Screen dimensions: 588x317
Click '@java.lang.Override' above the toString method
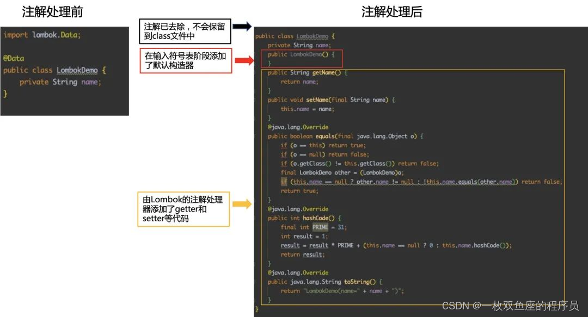click(x=298, y=273)
